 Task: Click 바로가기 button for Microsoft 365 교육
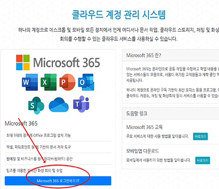(x=201, y=136)
